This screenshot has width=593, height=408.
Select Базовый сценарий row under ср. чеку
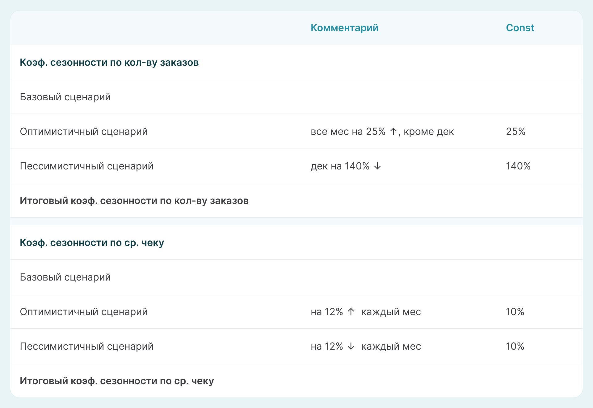(x=65, y=277)
